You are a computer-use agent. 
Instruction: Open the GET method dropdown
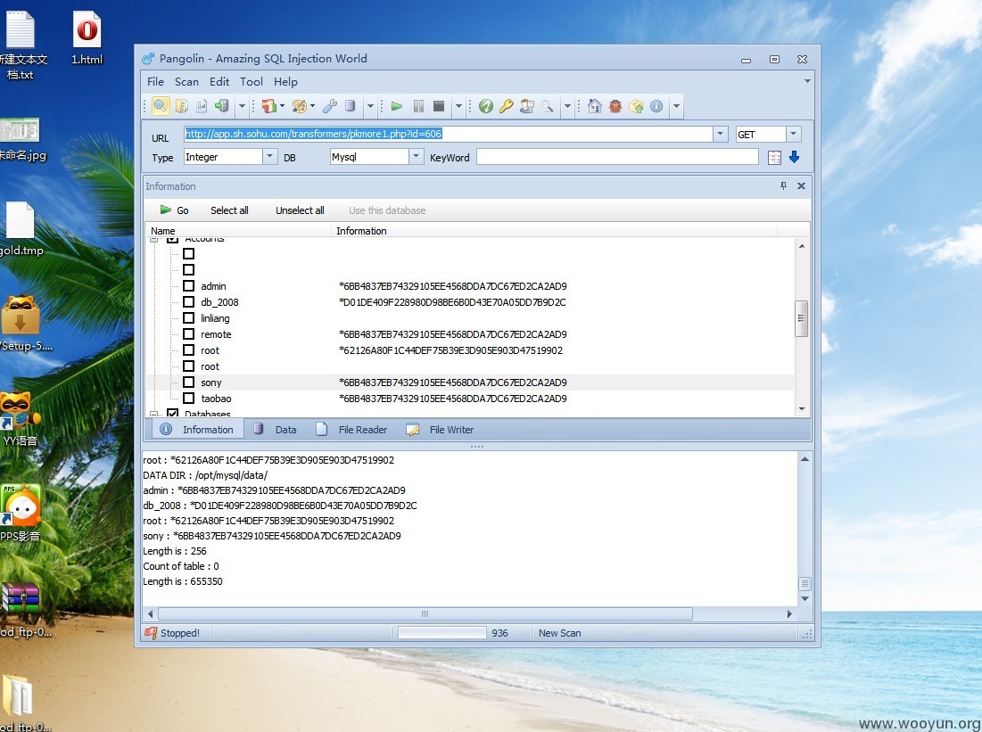794,134
